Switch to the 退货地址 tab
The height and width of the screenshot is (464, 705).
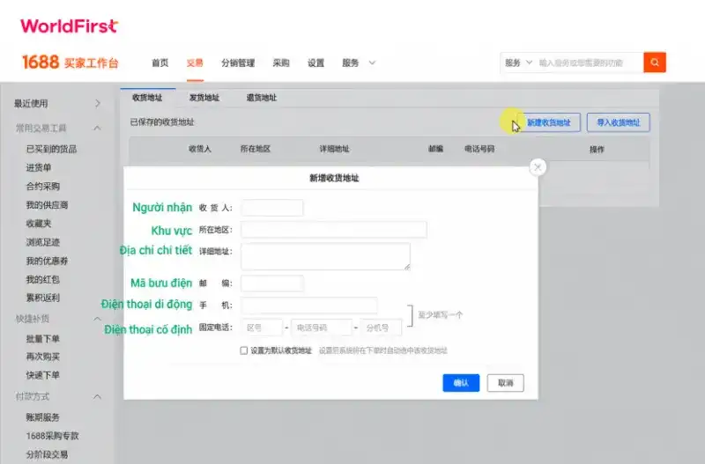pos(262,98)
